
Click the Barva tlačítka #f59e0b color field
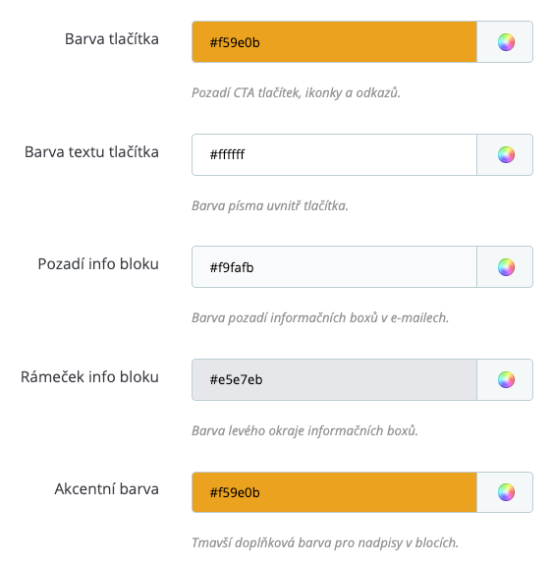click(x=334, y=42)
